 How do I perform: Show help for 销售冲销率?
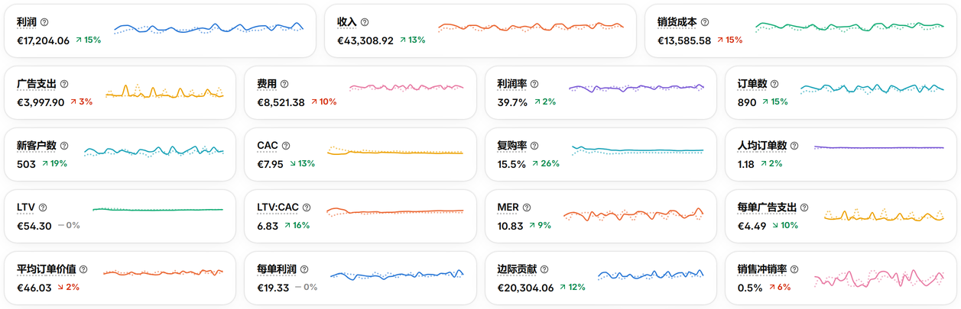[x=794, y=269]
